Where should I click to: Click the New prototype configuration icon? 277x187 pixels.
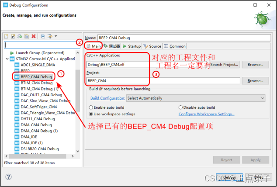pos(13,36)
